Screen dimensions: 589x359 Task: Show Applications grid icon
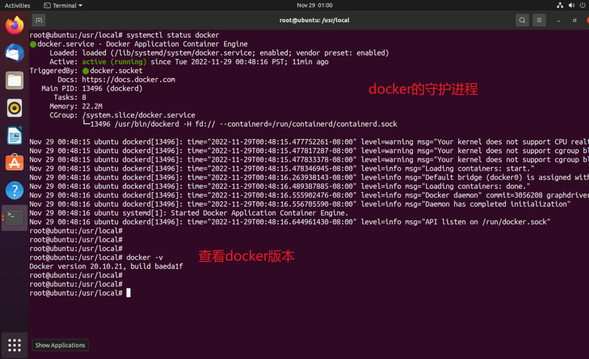coord(15,345)
